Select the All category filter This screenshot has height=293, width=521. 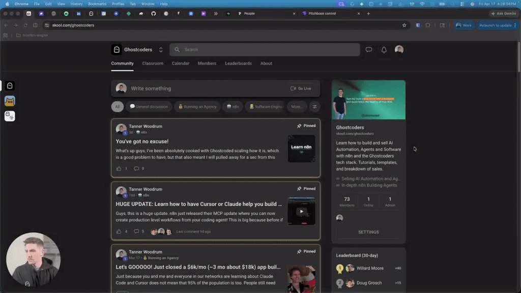(118, 107)
